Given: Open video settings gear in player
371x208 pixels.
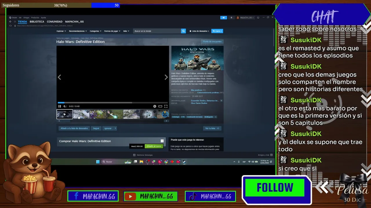Looking at the screenshot, I should click(155, 106).
